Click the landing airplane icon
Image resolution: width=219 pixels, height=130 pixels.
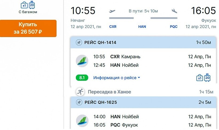[x=175, y=11]
